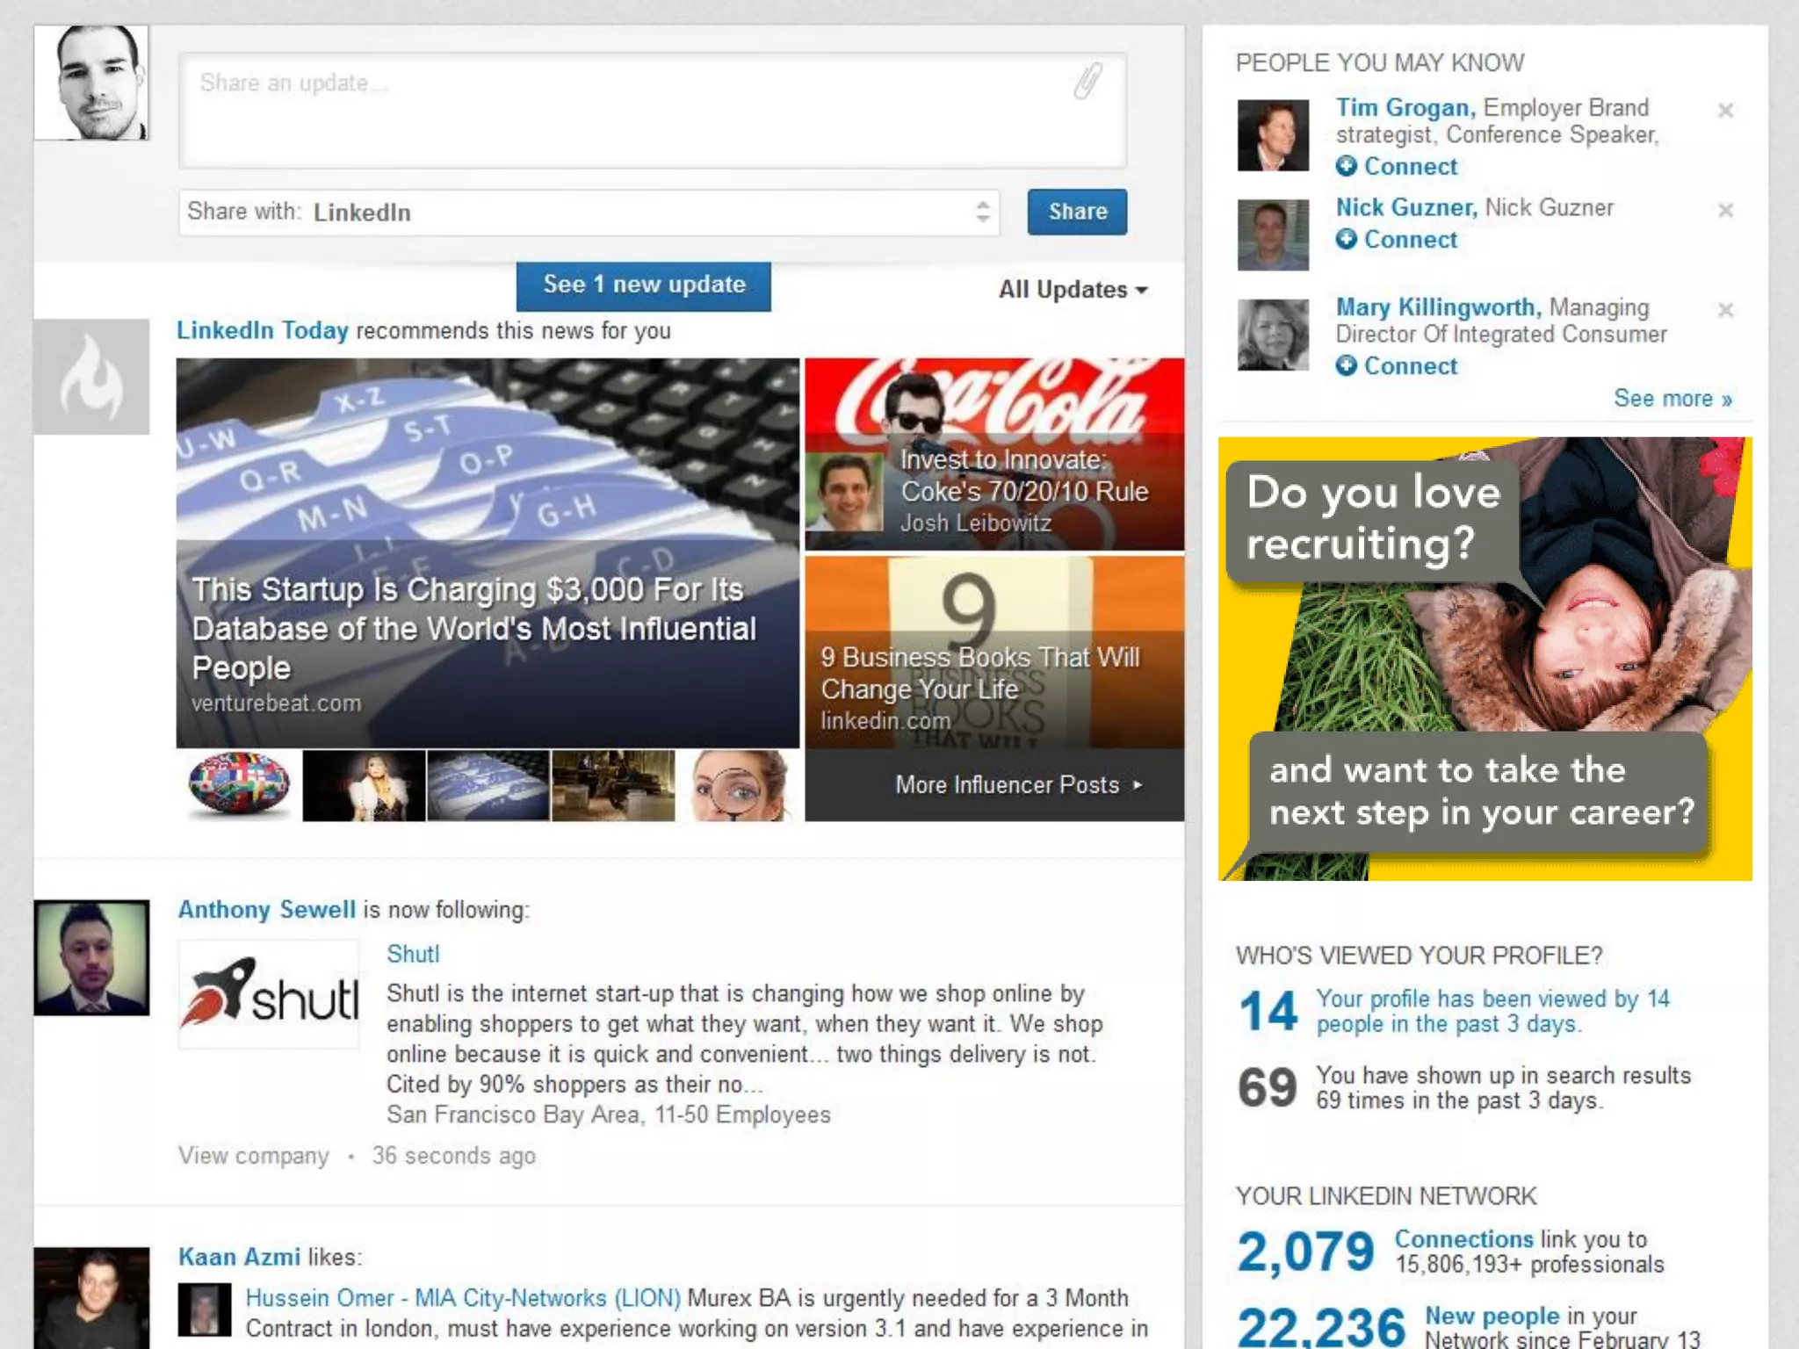This screenshot has height=1349, width=1799.
Task: Click the LinkedIn Today flame icon
Action: tap(91, 377)
